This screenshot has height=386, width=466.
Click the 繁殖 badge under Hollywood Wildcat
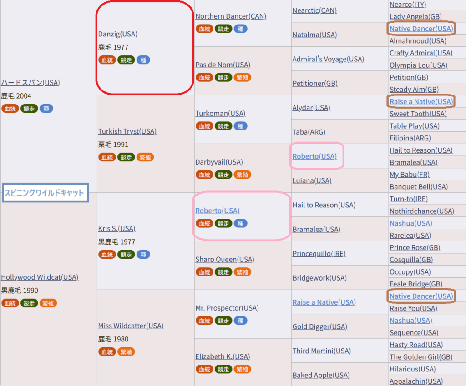point(48,303)
